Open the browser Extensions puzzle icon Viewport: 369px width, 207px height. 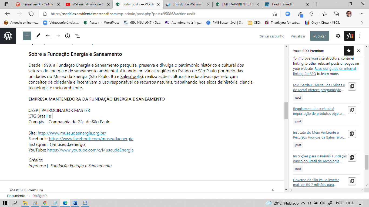coord(311,14)
